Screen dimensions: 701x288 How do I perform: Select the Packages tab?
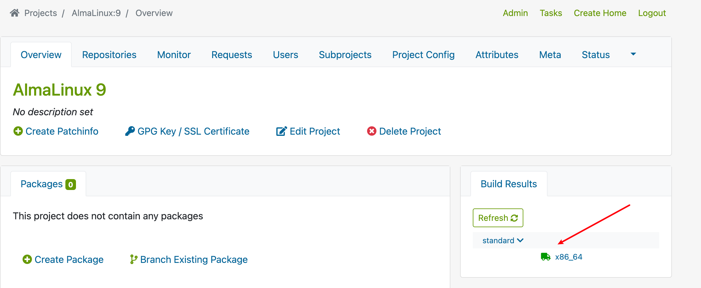point(48,184)
